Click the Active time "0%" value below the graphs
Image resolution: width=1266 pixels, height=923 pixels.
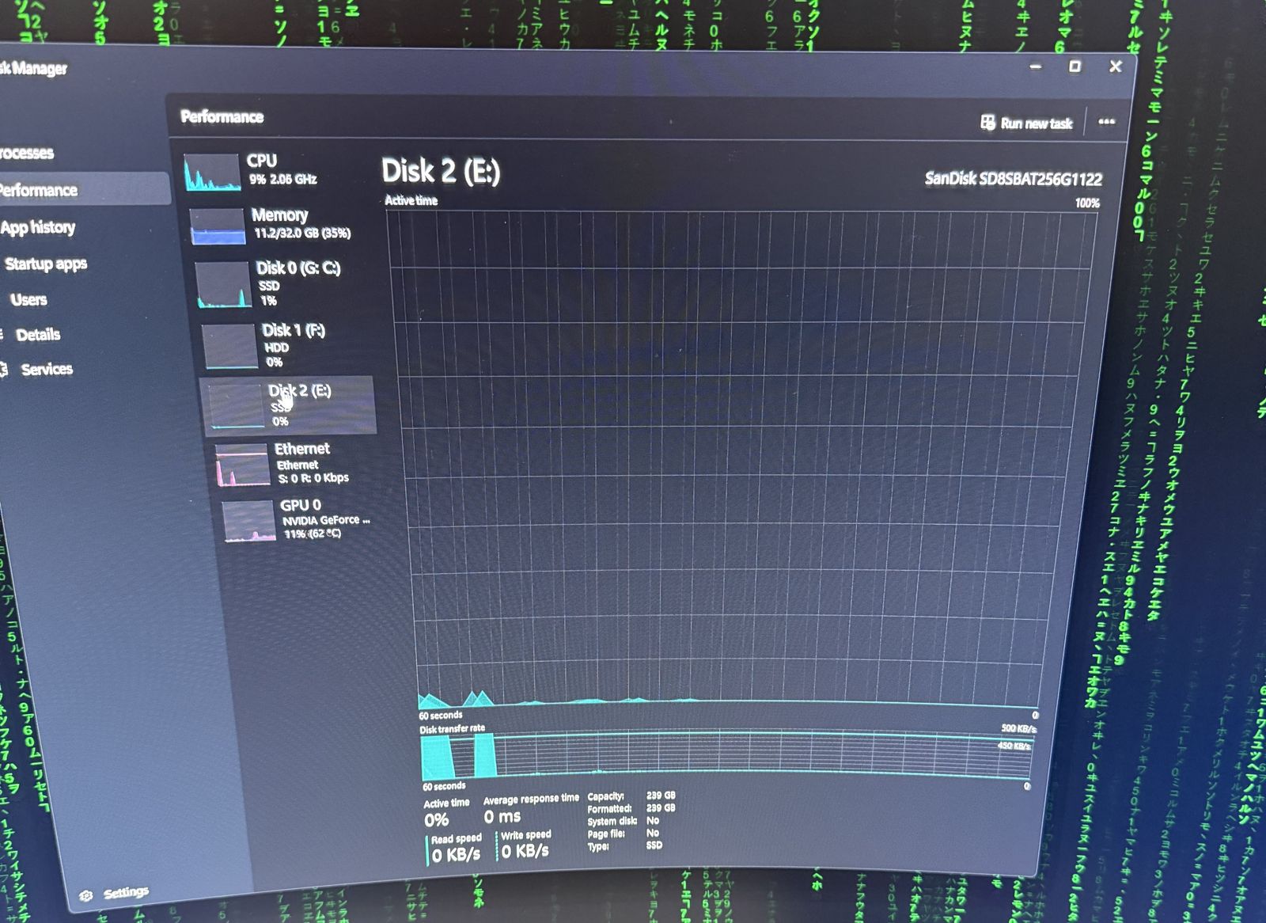[x=436, y=820]
